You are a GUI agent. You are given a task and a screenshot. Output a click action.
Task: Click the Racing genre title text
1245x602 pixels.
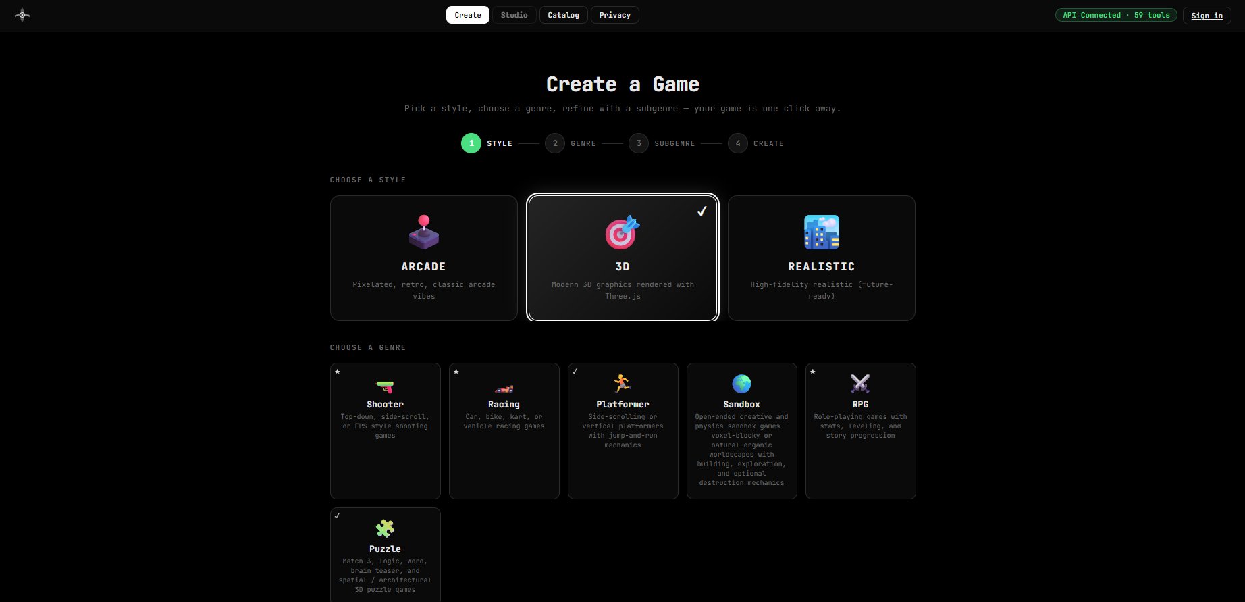504,405
